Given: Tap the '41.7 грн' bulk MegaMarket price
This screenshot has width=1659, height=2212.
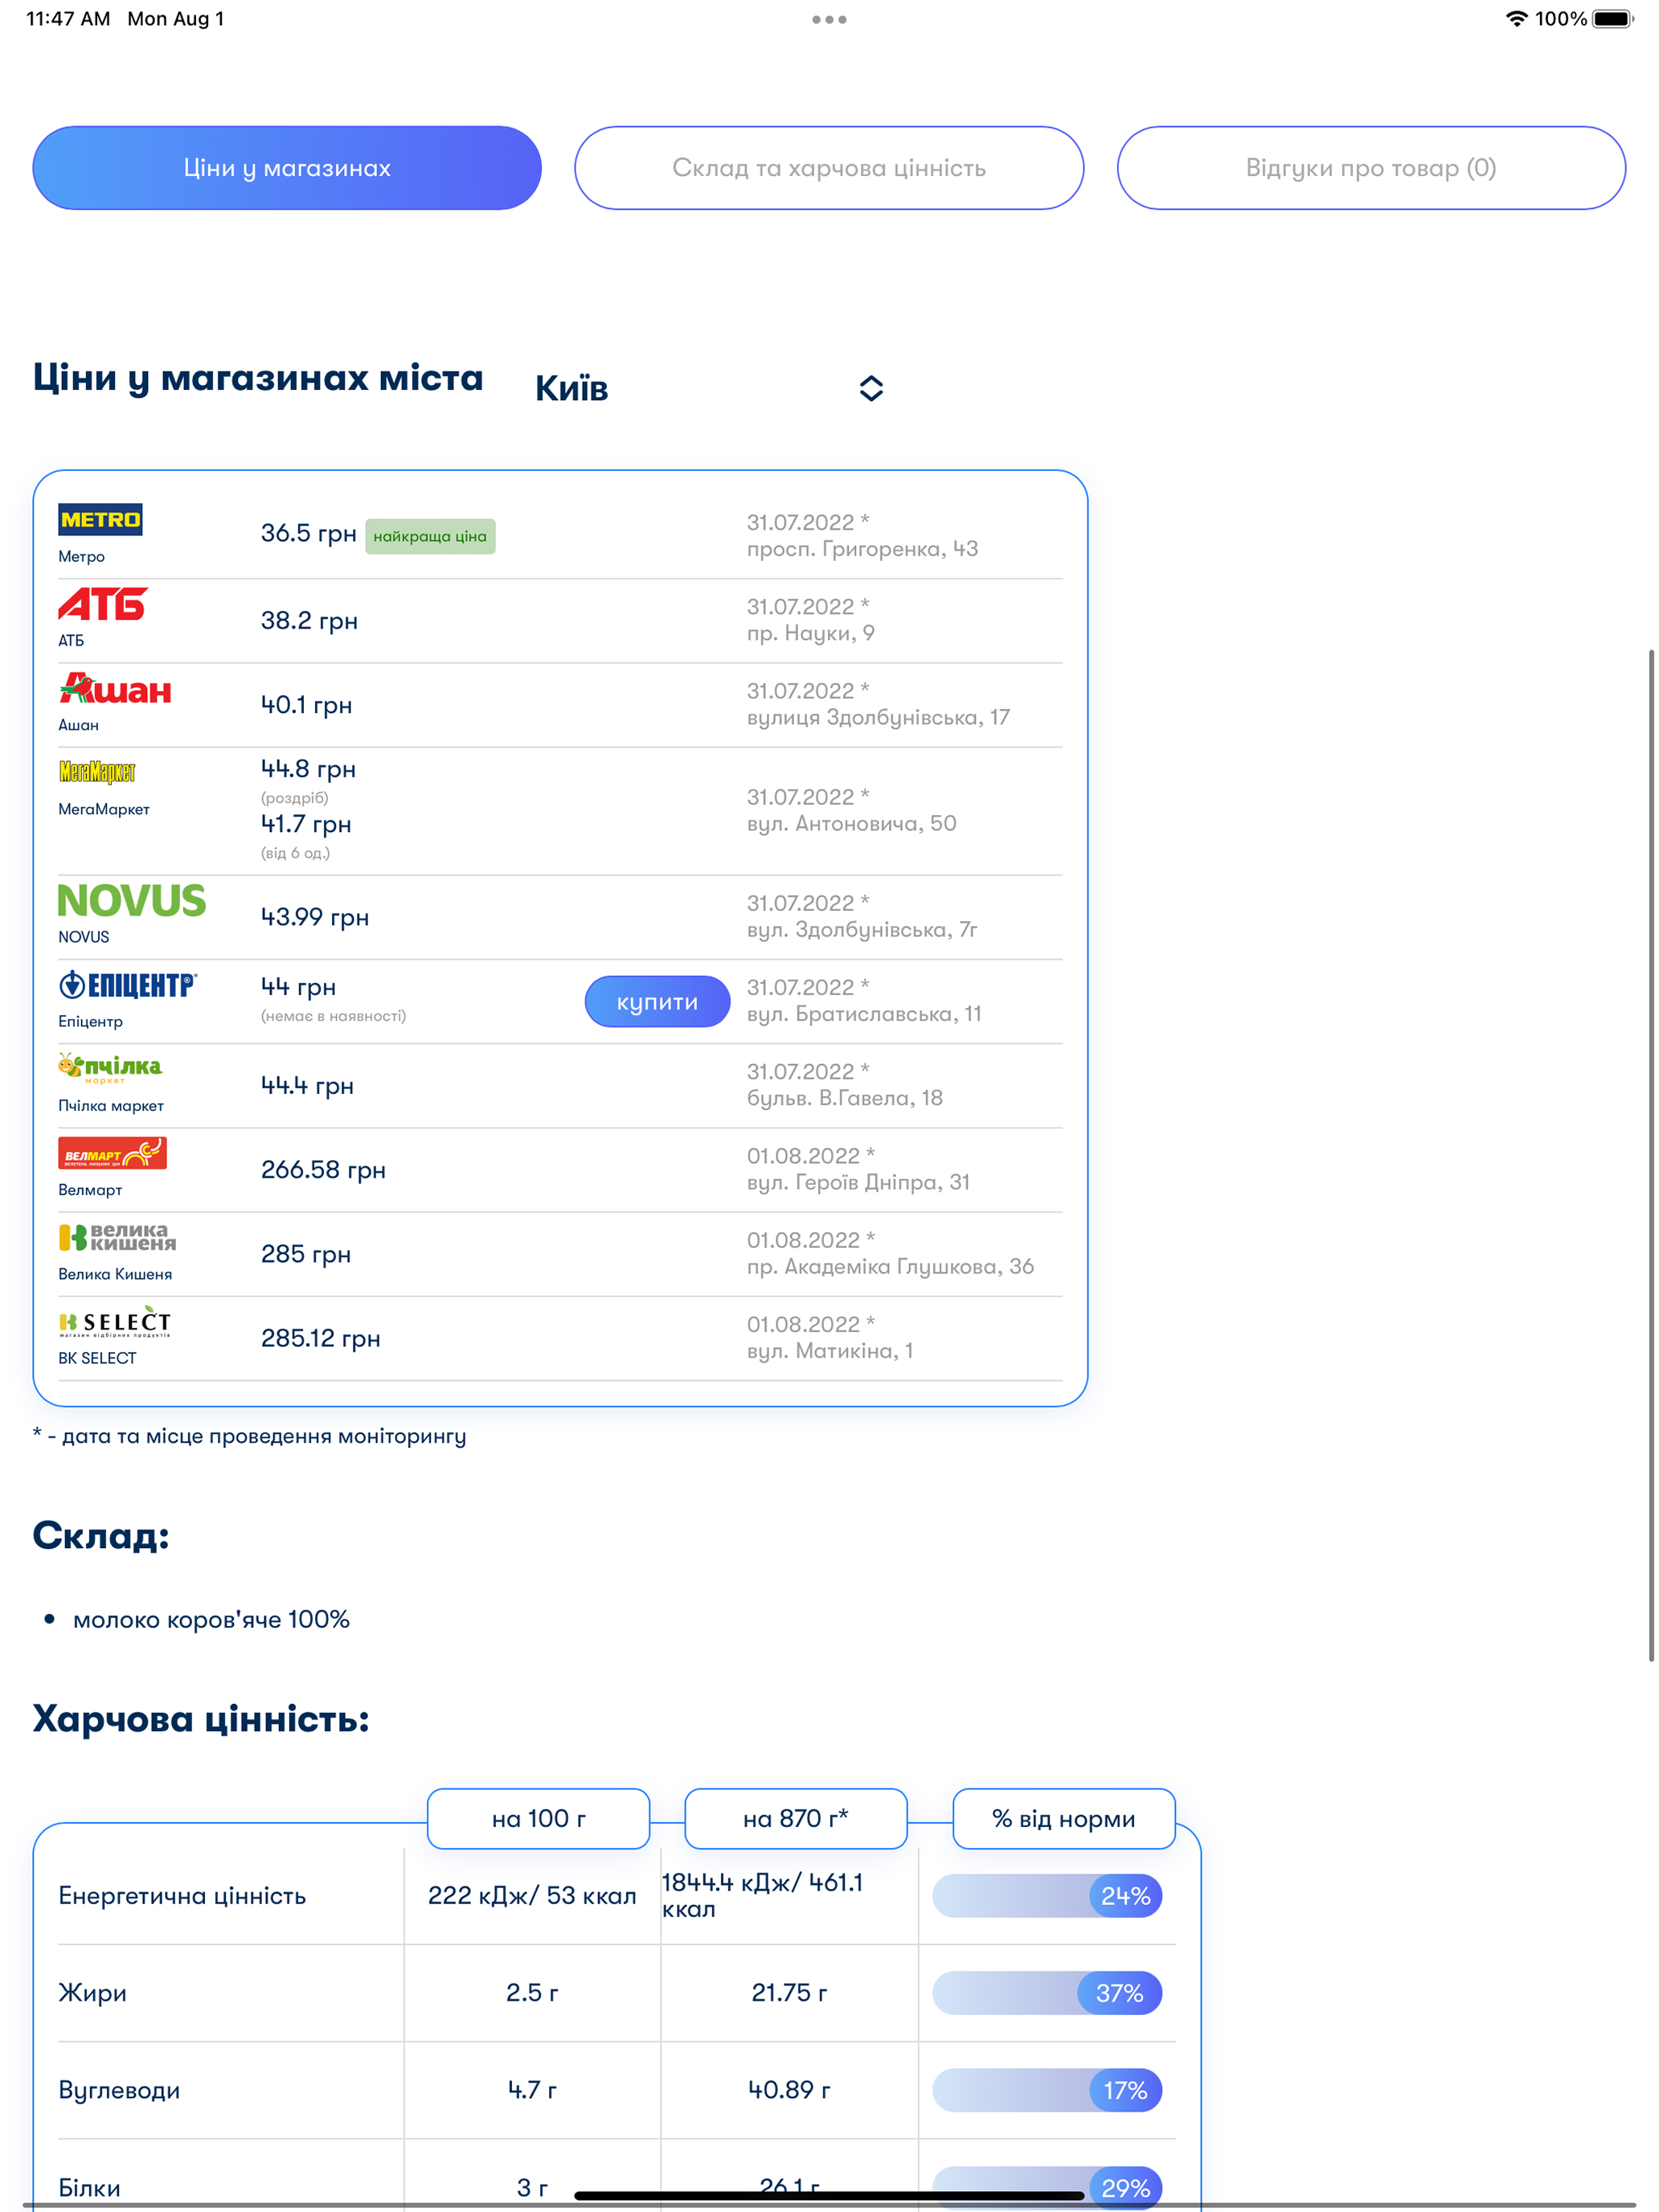Looking at the screenshot, I should [306, 824].
